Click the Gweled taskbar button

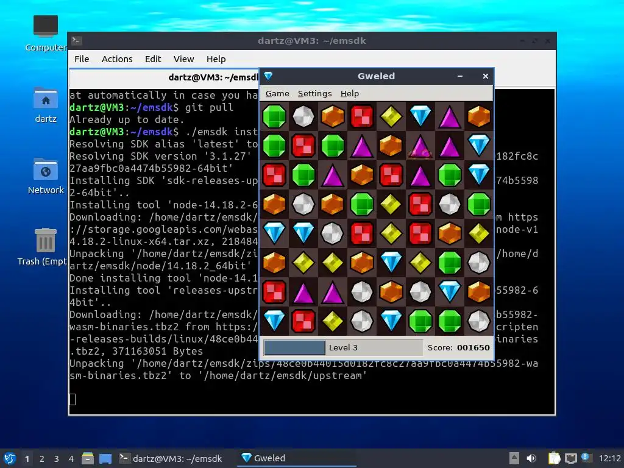297,458
